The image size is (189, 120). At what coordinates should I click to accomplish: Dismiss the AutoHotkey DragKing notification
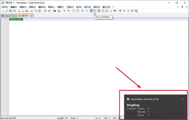pyautogui.click(x=183, y=99)
